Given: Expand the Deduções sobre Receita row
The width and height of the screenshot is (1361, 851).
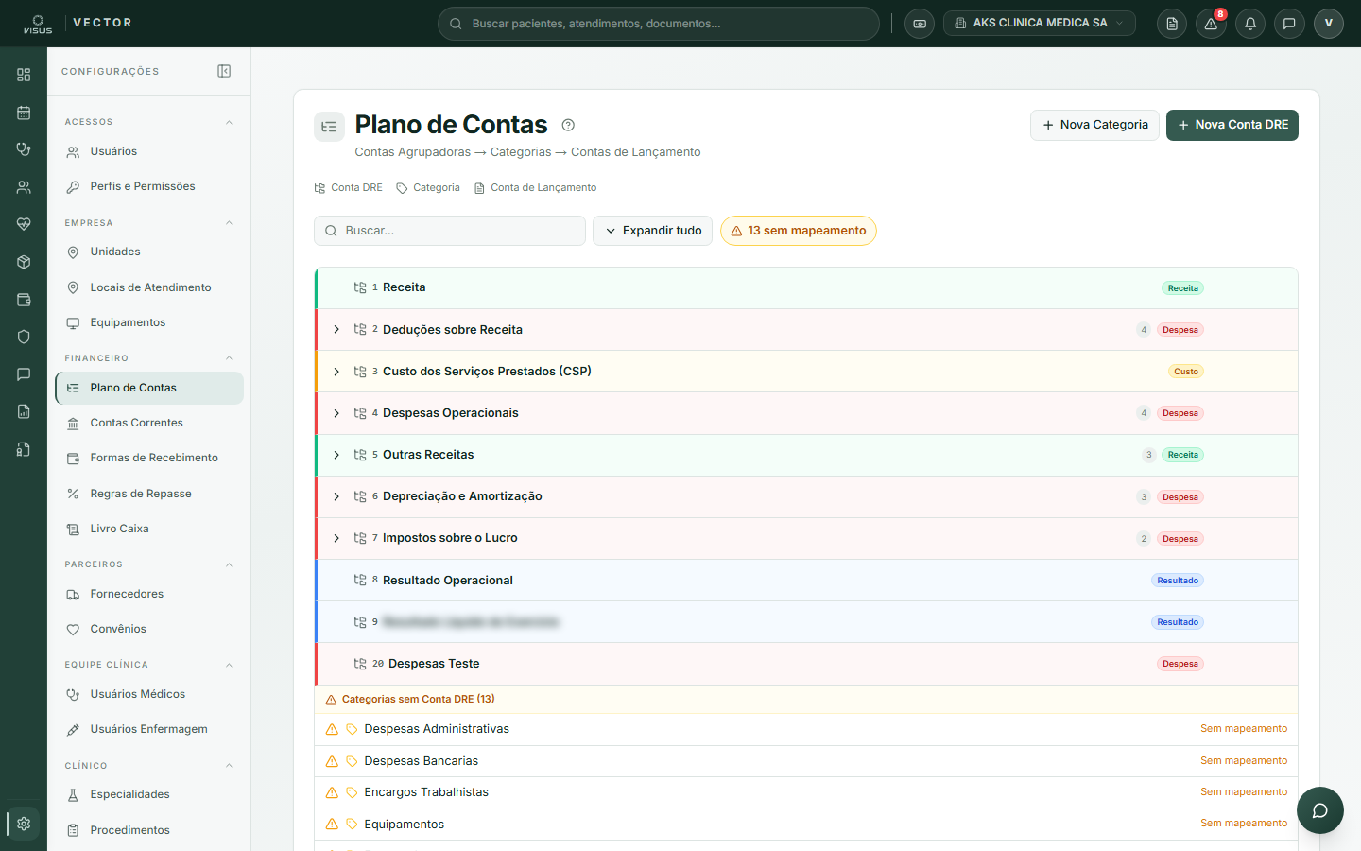Looking at the screenshot, I should pyautogui.click(x=336, y=330).
